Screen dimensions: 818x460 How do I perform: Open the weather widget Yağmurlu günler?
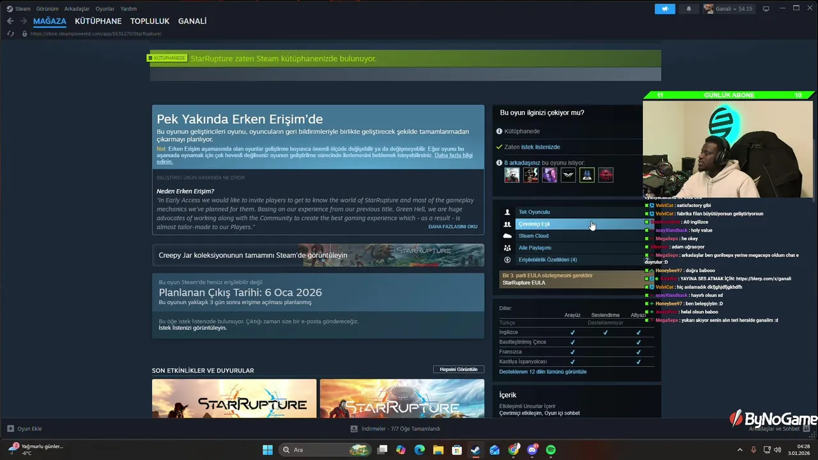36,450
